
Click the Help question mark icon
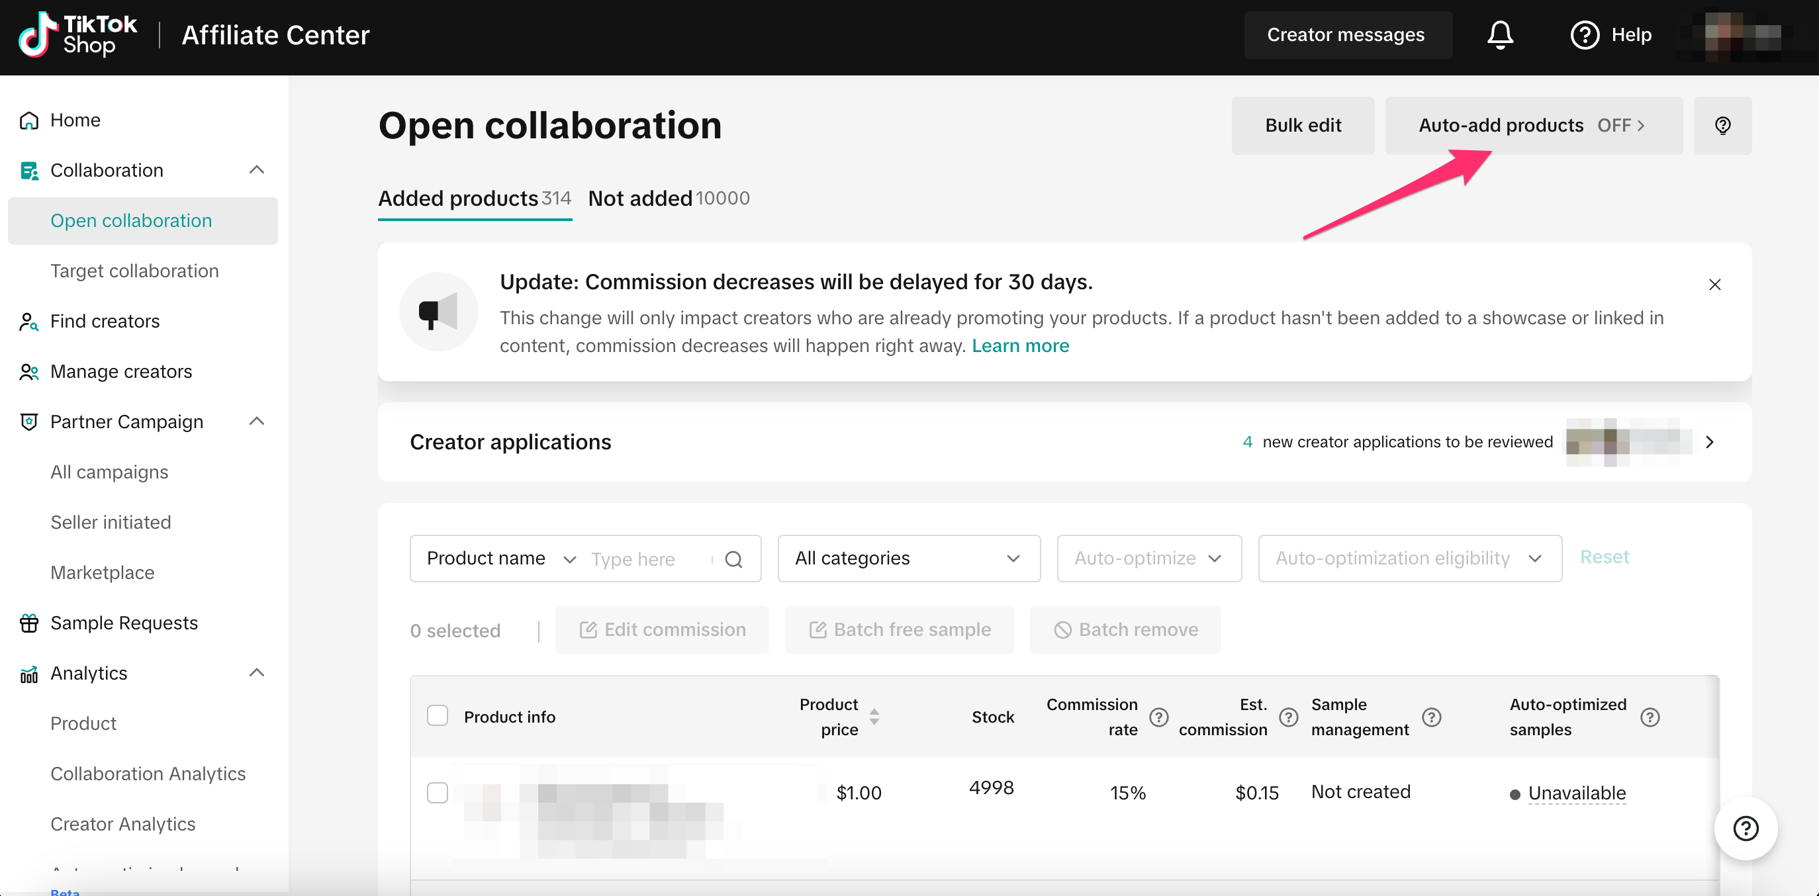1584,34
